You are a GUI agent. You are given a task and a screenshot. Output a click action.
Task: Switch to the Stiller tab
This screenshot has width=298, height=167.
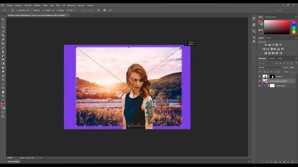[269, 38]
